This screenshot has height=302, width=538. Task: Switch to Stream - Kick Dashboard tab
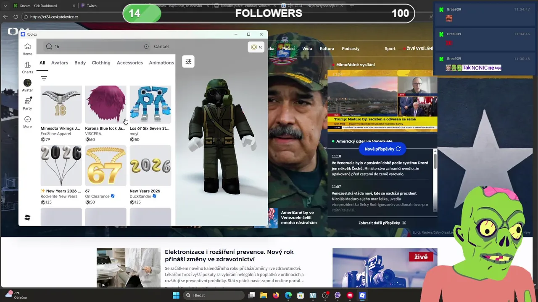(x=38, y=6)
